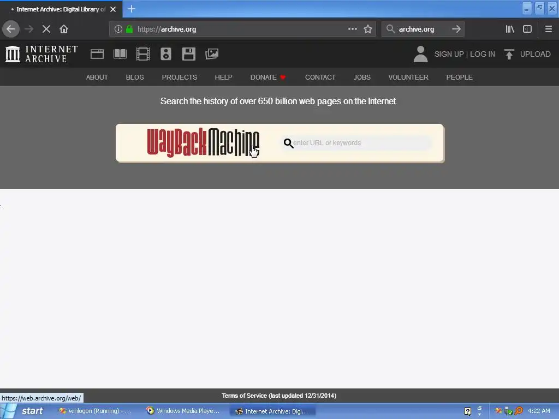Click the browser search box

[423, 29]
